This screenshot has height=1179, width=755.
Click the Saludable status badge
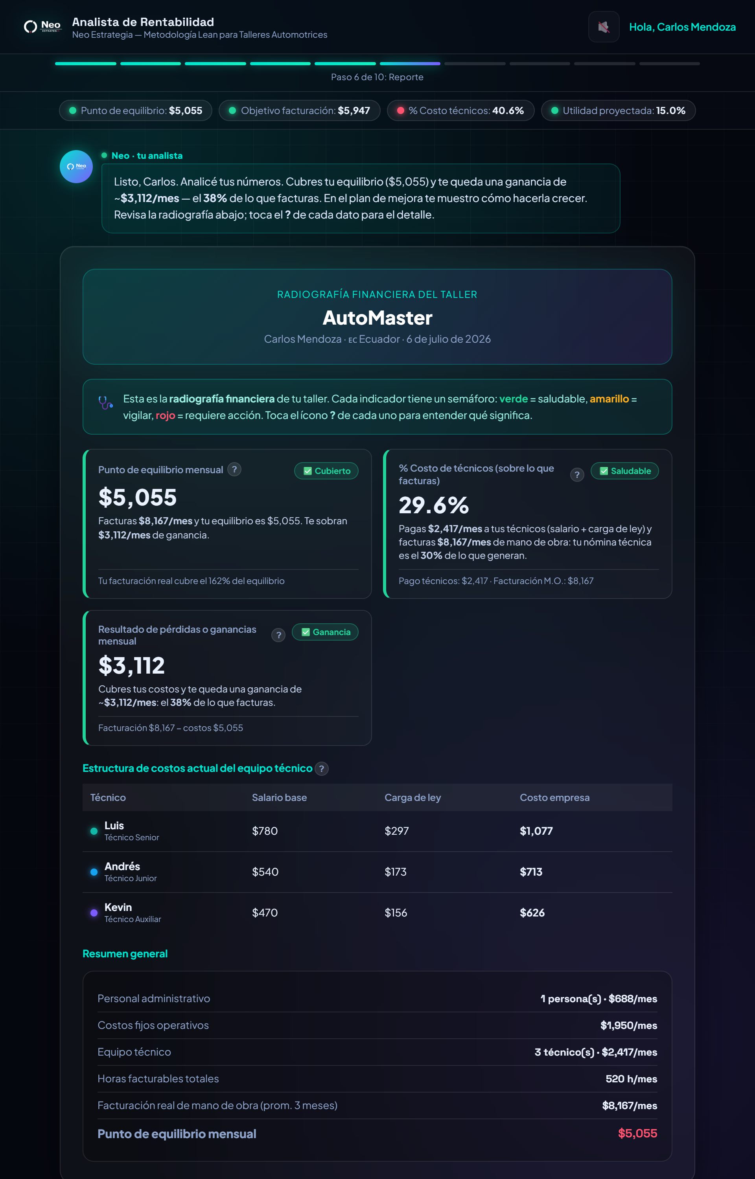pos(624,471)
